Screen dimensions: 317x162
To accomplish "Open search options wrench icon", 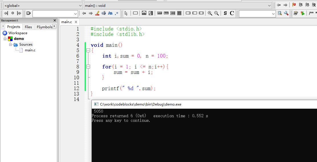I will tap(286, 13).
